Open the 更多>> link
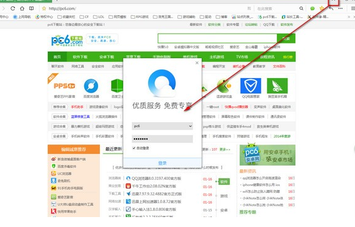Viewport: 355px width, 227px height. point(225,149)
